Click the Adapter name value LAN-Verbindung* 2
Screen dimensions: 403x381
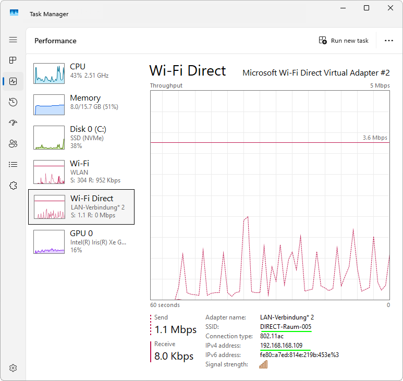287,317
